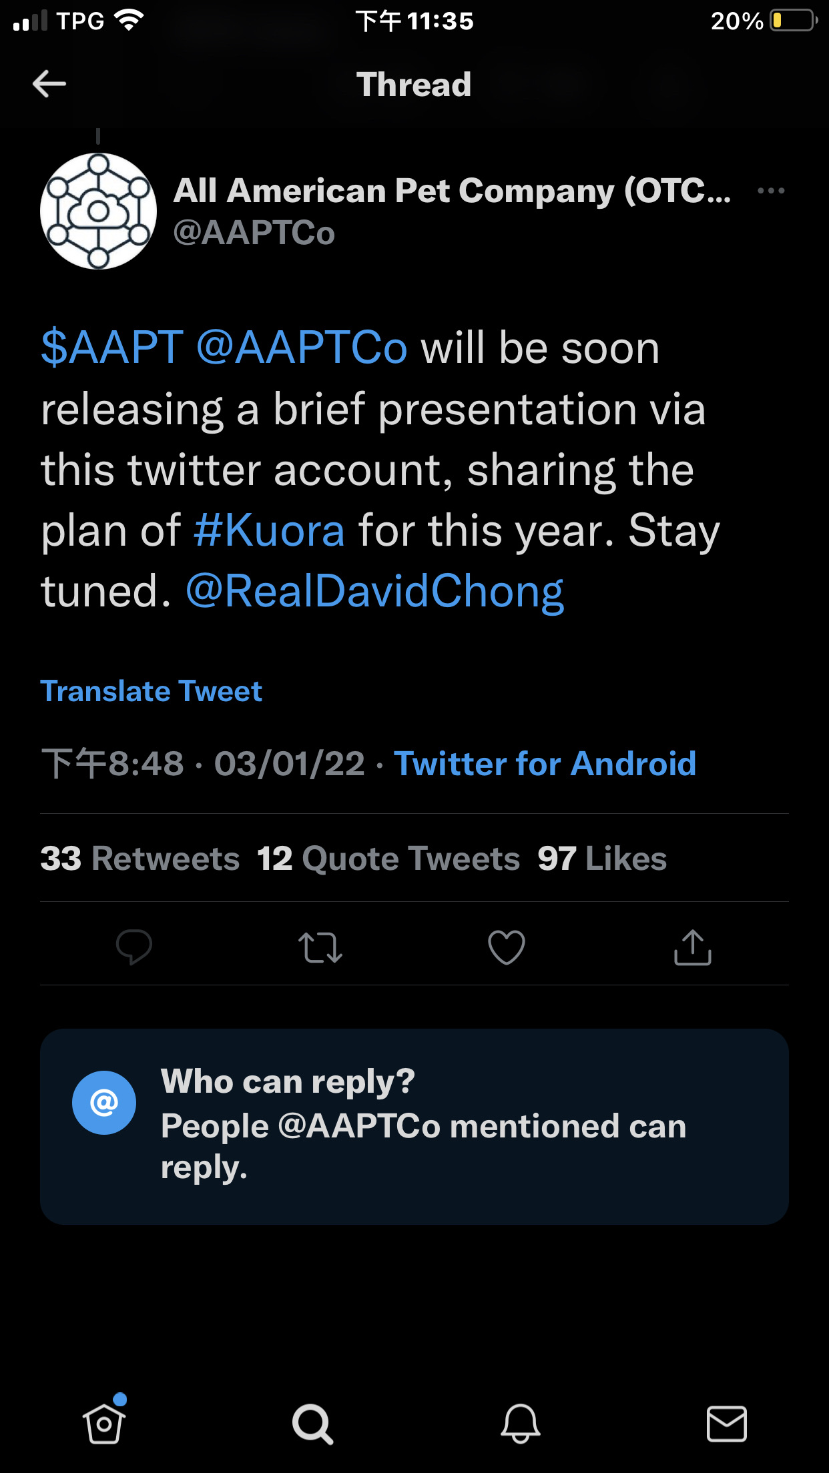View the 12 Quote Tweets list
Screen dimensions: 829x1473
click(x=388, y=858)
